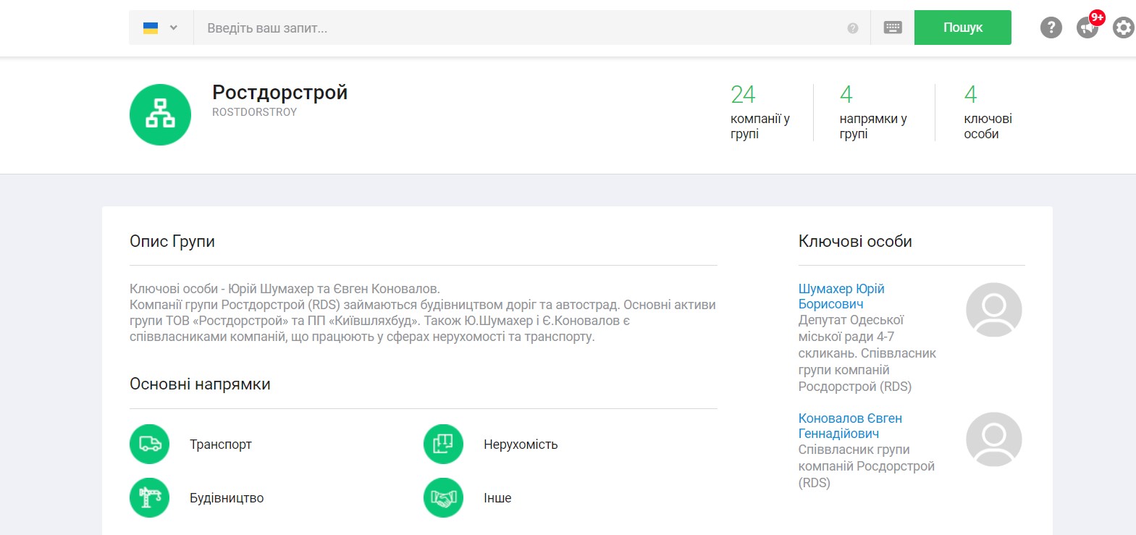Select the 4 ключові особи counter
The width and height of the screenshot is (1136, 535).
(x=987, y=112)
